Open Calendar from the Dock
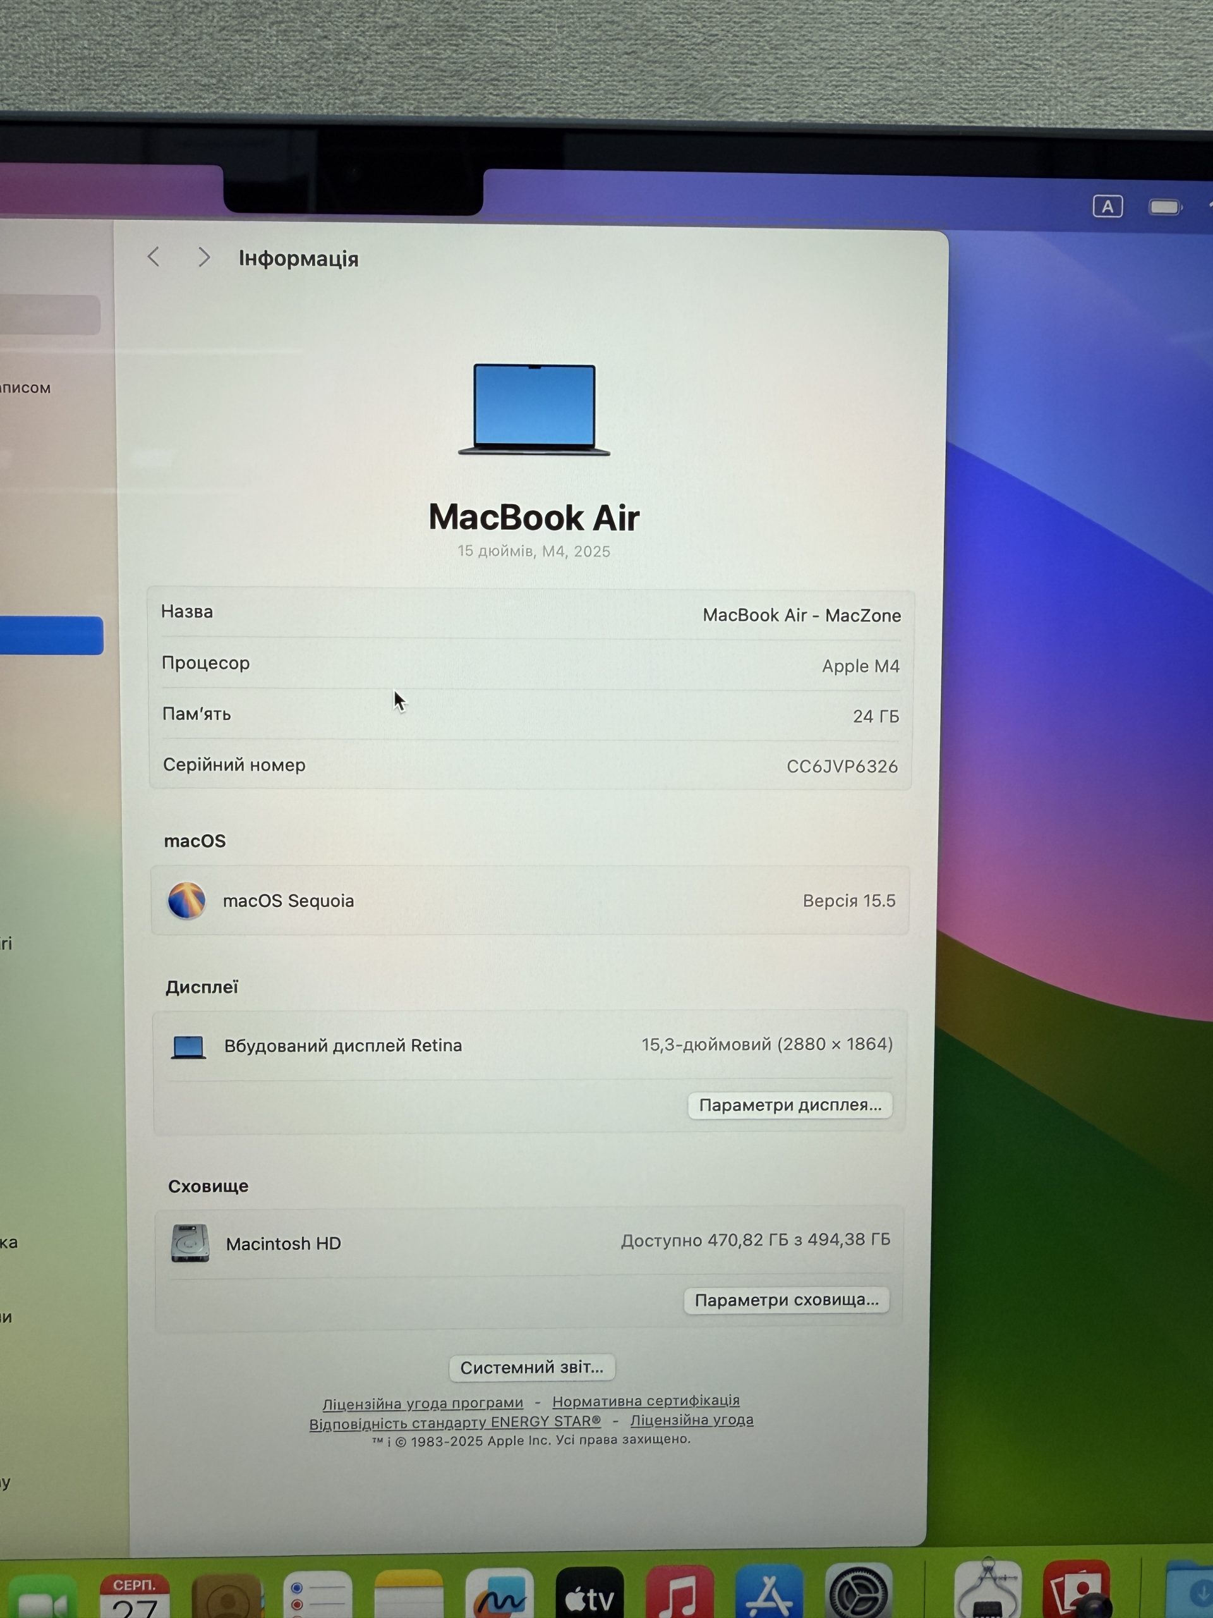The height and width of the screenshot is (1618, 1213). tap(135, 1595)
